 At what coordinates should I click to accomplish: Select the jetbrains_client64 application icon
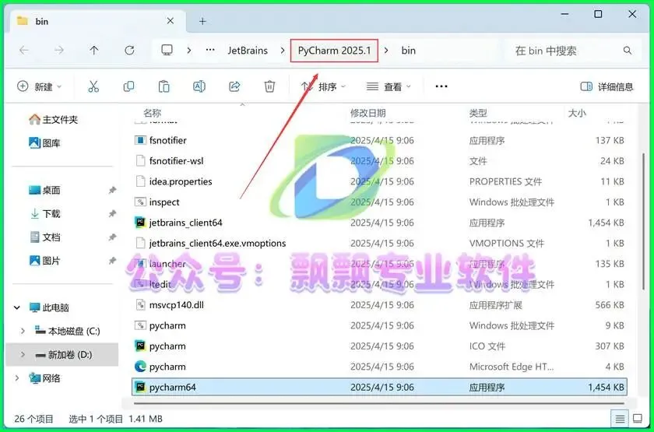coord(140,223)
